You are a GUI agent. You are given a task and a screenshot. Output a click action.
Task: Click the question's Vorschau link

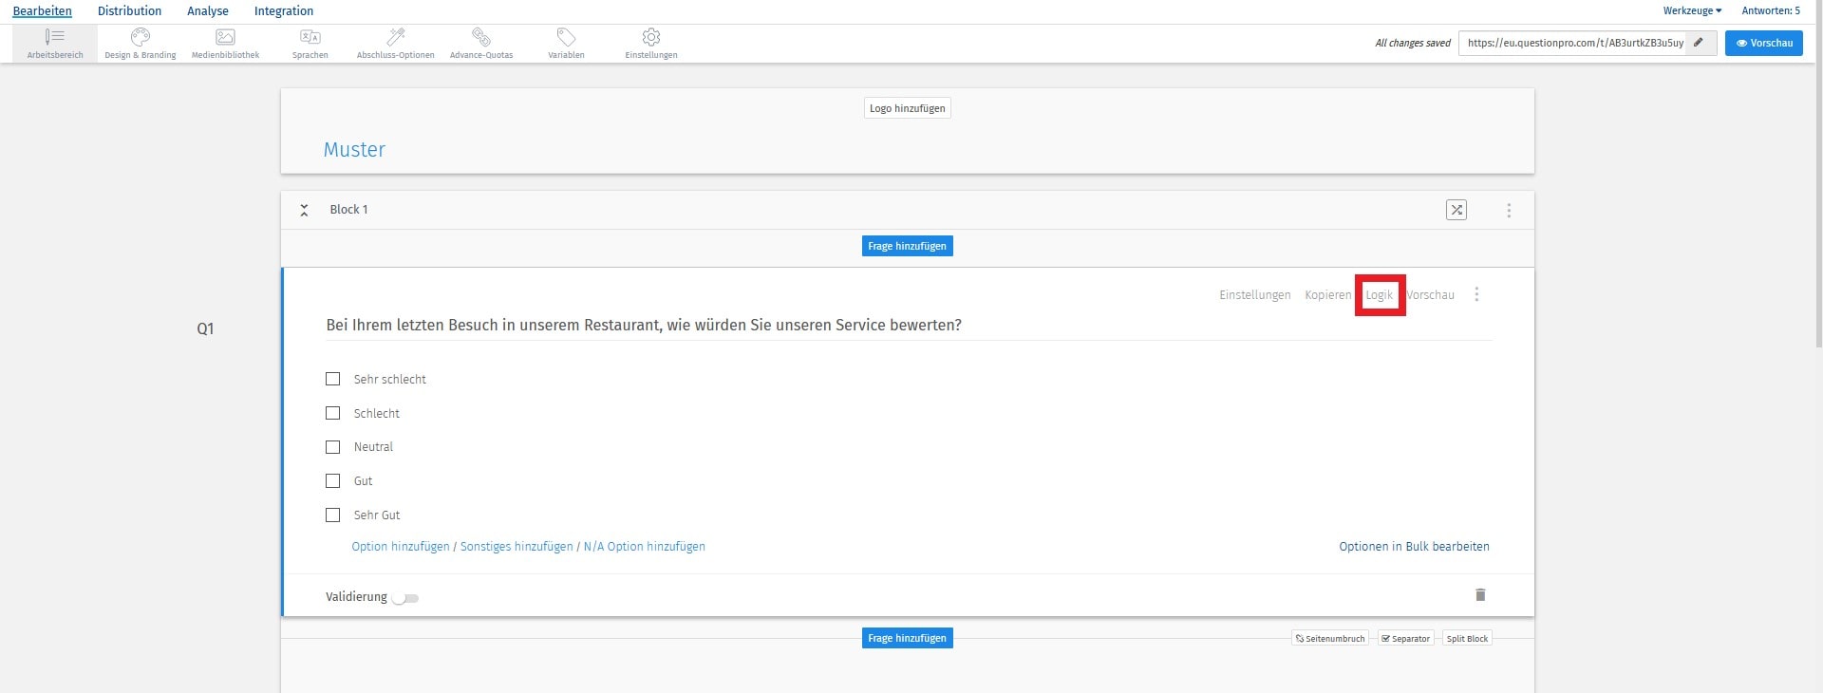[x=1431, y=295]
